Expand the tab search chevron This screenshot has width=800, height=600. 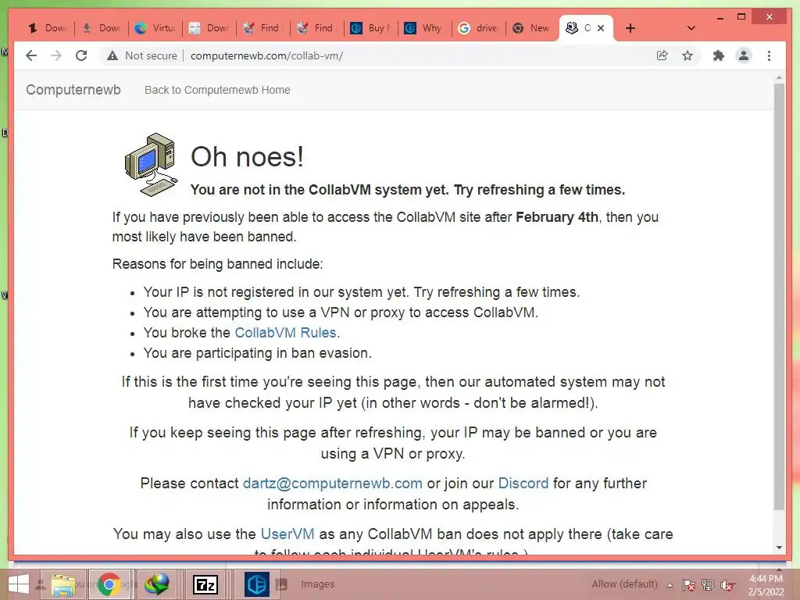[691, 28]
